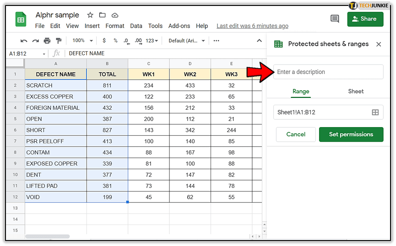Close the Protected sheets & ranges panel
The image size is (396, 246).
point(379,44)
